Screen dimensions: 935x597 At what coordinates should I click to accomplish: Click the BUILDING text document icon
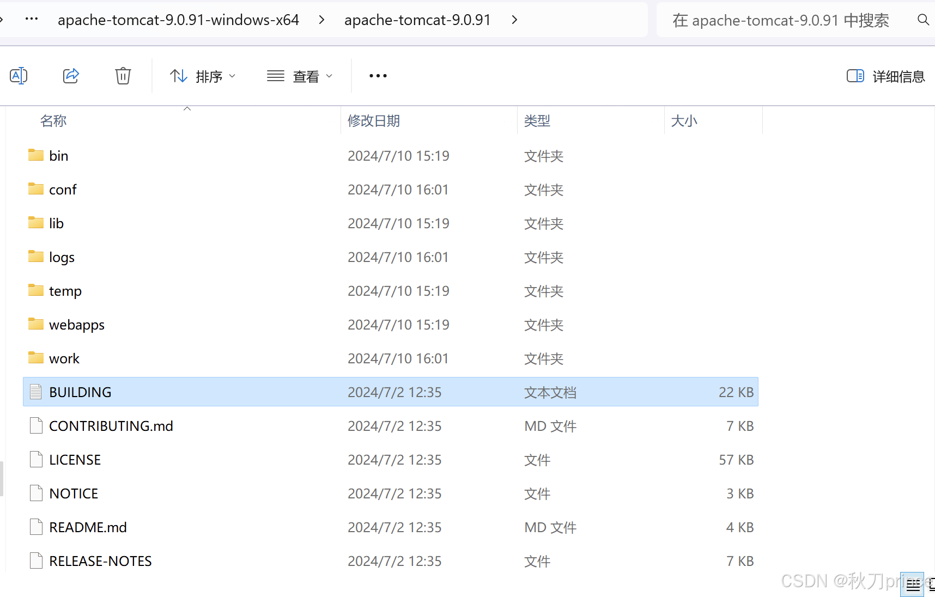[36, 392]
